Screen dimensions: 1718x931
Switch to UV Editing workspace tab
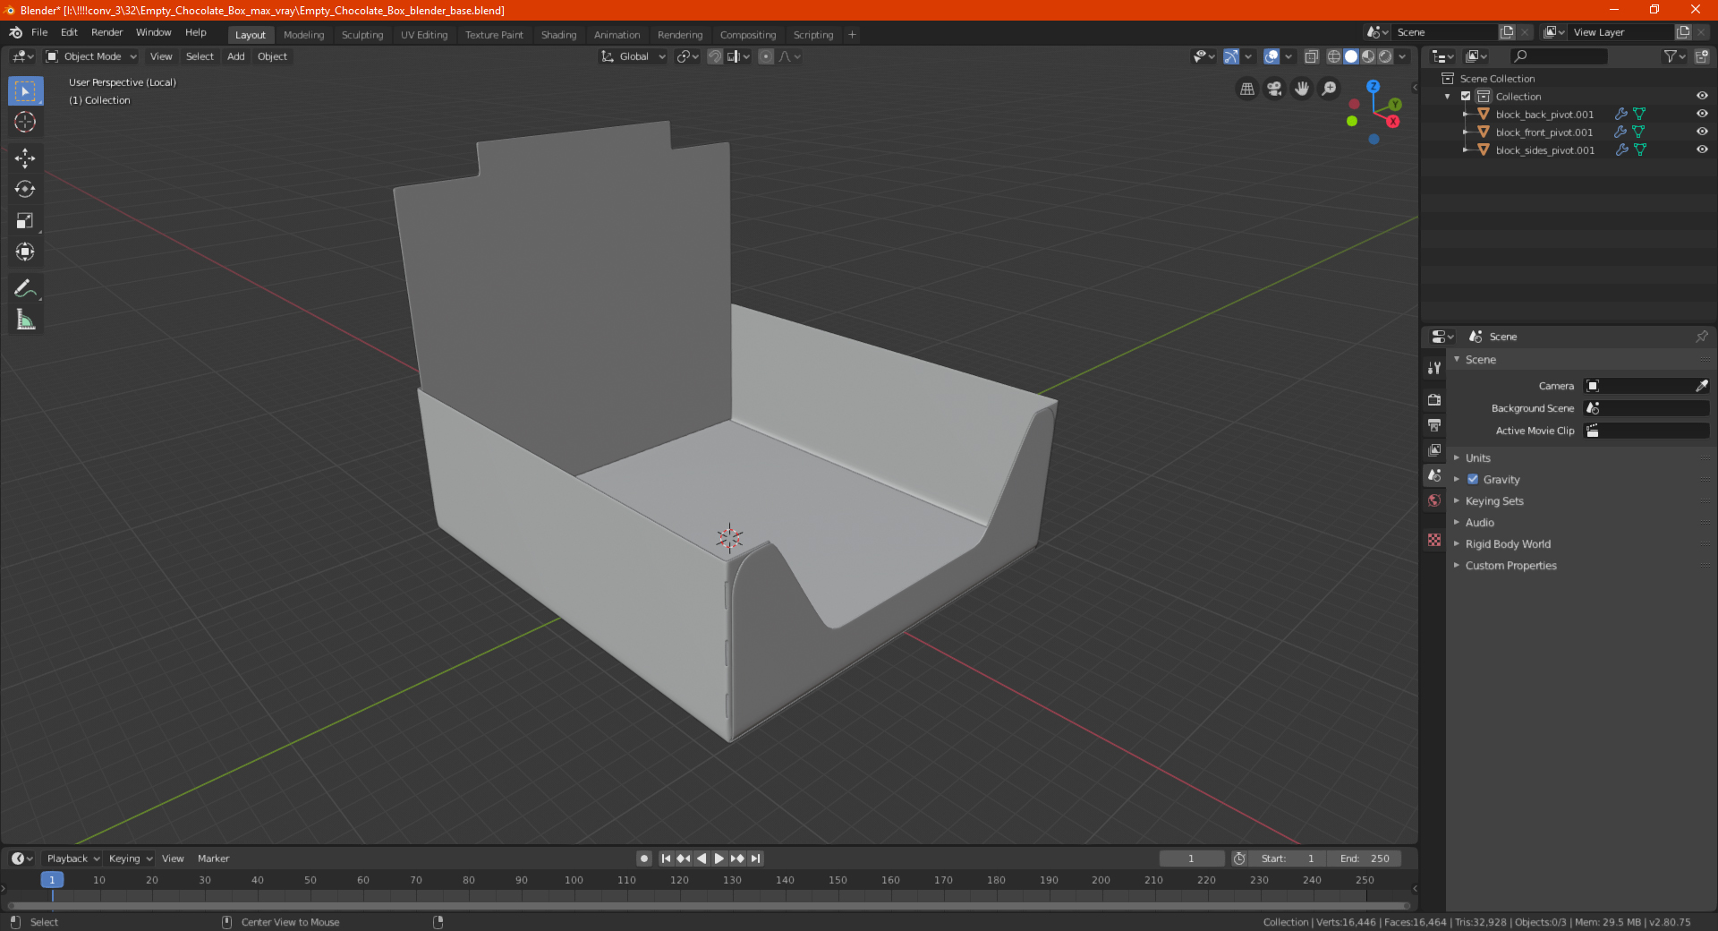pos(424,35)
